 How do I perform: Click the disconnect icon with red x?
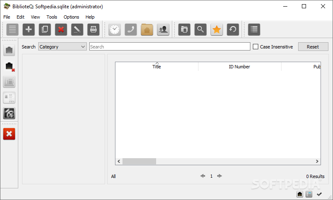click(9, 66)
